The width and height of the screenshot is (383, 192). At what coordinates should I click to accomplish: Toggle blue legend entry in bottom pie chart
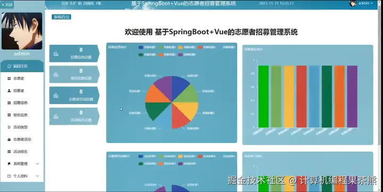point(147,156)
